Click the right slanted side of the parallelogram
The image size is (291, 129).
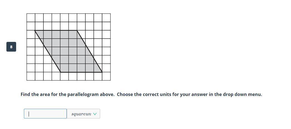(x=90, y=51)
